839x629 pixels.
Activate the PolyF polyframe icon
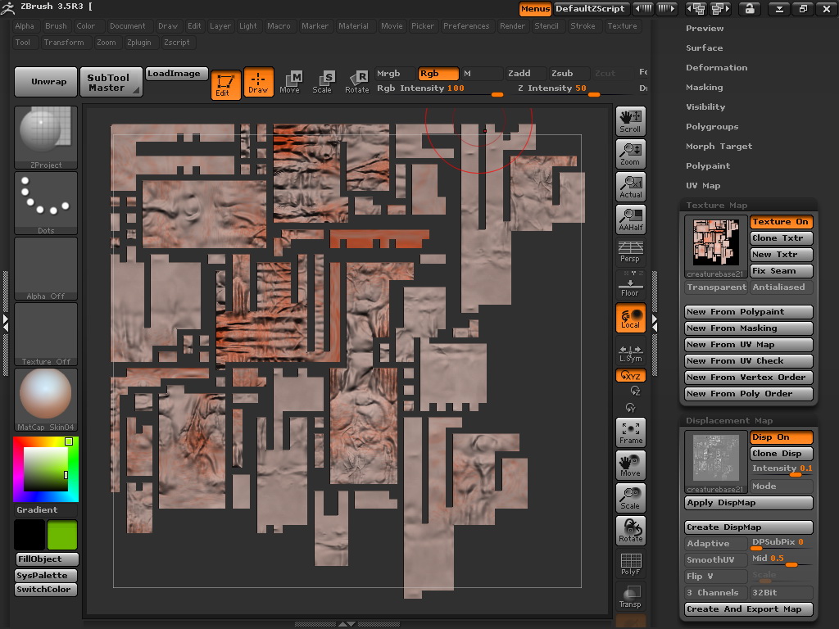pos(630,563)
